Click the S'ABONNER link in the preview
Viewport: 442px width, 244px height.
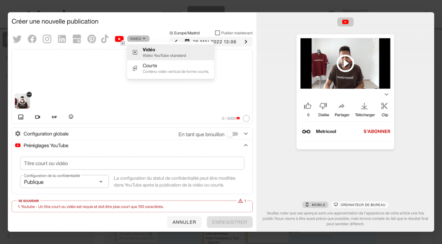377,131
